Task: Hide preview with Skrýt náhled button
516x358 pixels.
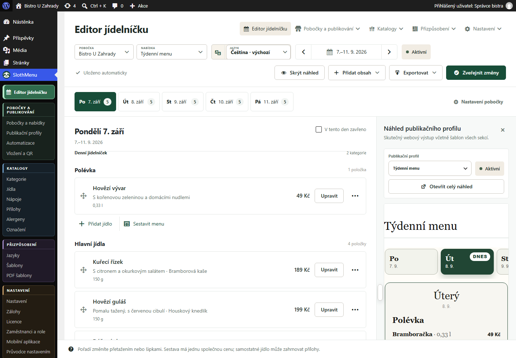Action: click(x=300, y=73)
